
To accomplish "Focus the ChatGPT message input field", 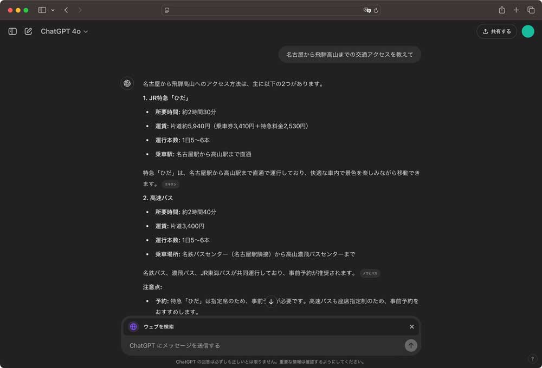I will point(264,346).
